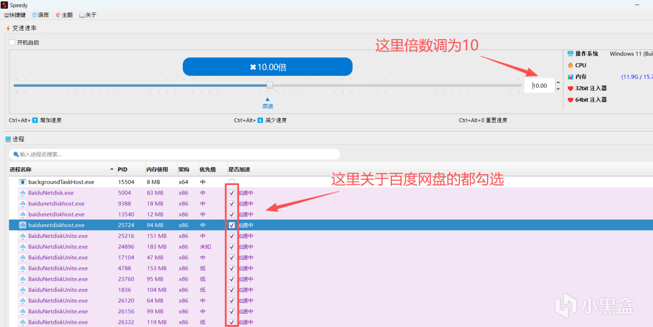Click the process icon in PID 25724 row
Image resolution: width=653 pixels, height=327 pixels.
22,225
